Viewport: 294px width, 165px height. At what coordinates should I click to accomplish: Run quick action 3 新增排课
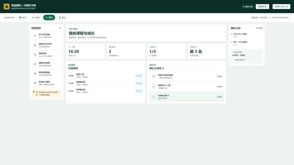(46, 55)
